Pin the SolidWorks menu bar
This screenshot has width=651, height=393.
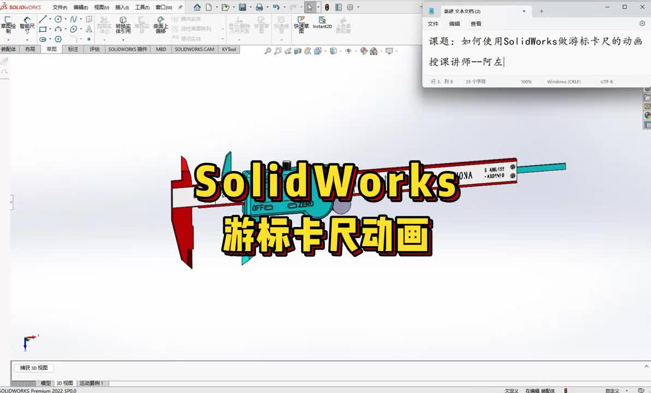click(180, 7)
